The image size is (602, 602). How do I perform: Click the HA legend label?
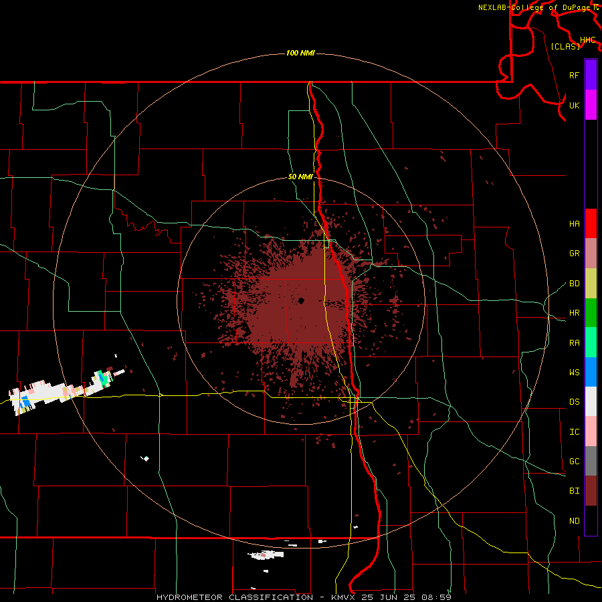click(574, 224)
